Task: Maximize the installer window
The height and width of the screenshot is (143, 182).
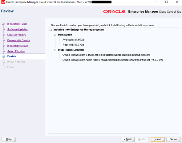Action: [x=167, y=2]
